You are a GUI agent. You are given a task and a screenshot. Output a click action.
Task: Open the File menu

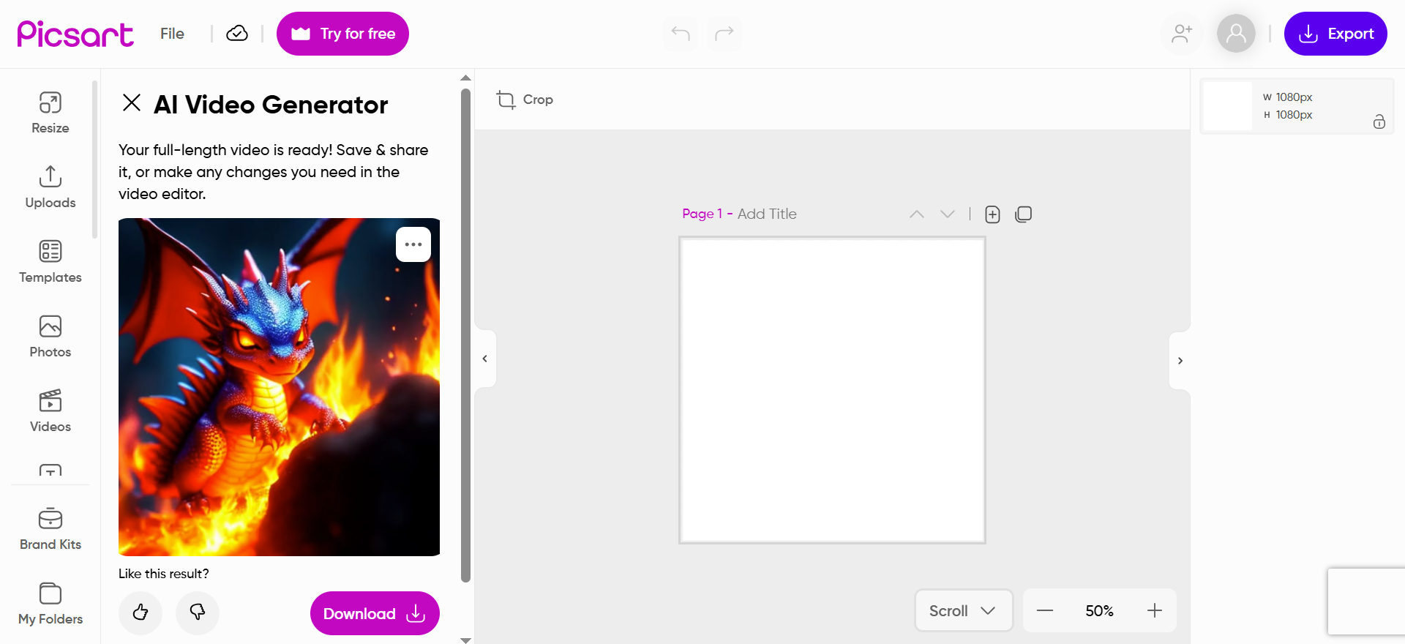(173, 34)
